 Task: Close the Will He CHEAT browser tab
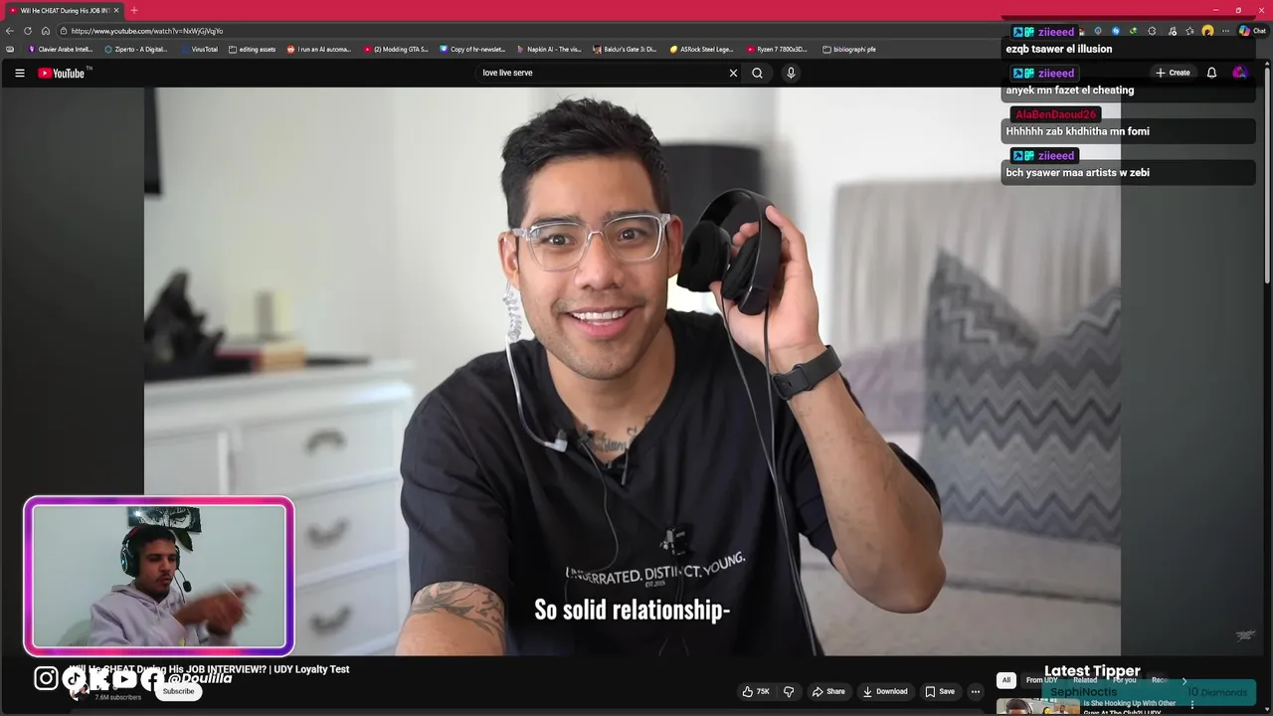click(116, 10)
